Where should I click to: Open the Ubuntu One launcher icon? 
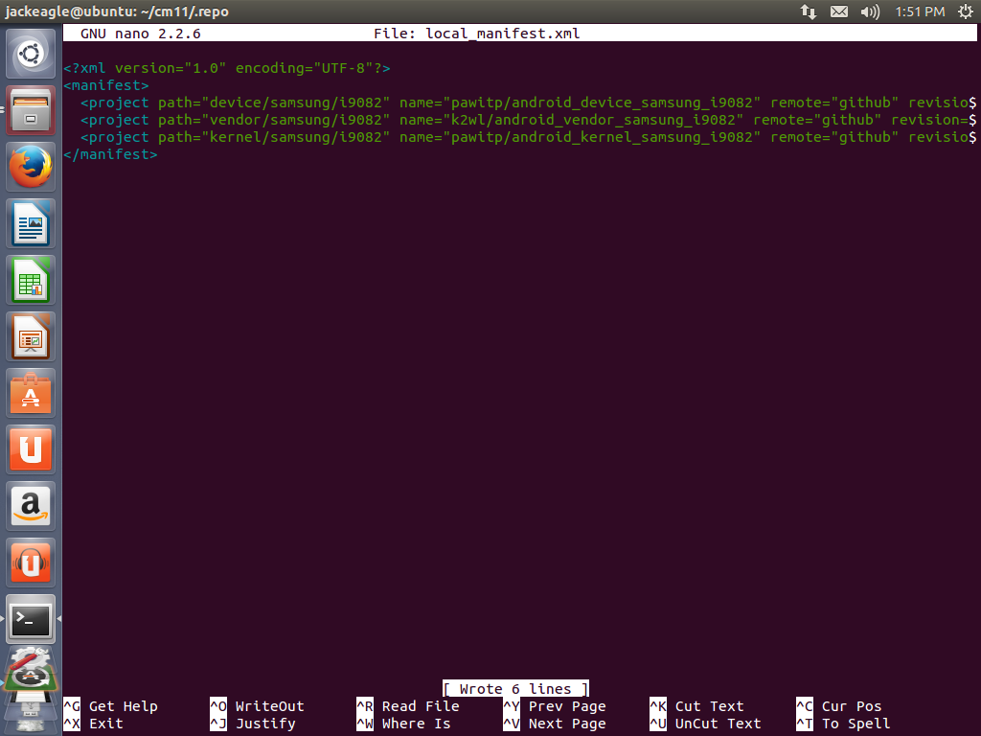pyautogui.click(x=31, y=449)
